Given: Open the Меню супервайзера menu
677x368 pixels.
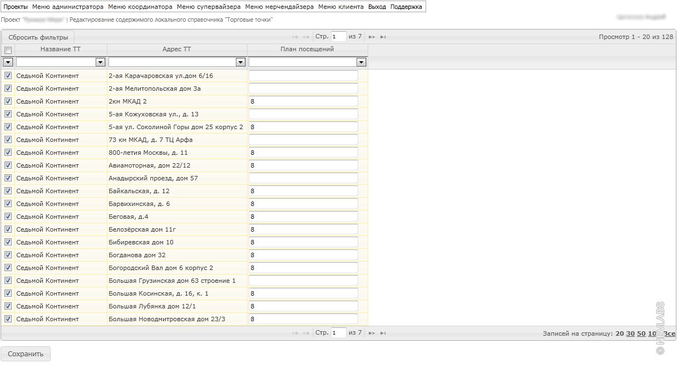Looking at the screenshot, I should (209, 7).
